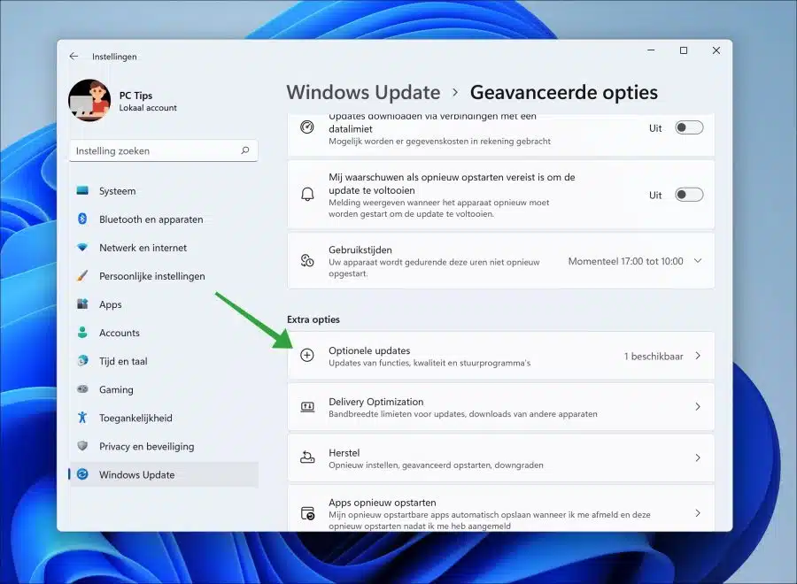The height and width of the screenshot is (584, 797).
Task: Select Persoonlijke instellingen in sidebar
Action: click(x=164, y=276)
